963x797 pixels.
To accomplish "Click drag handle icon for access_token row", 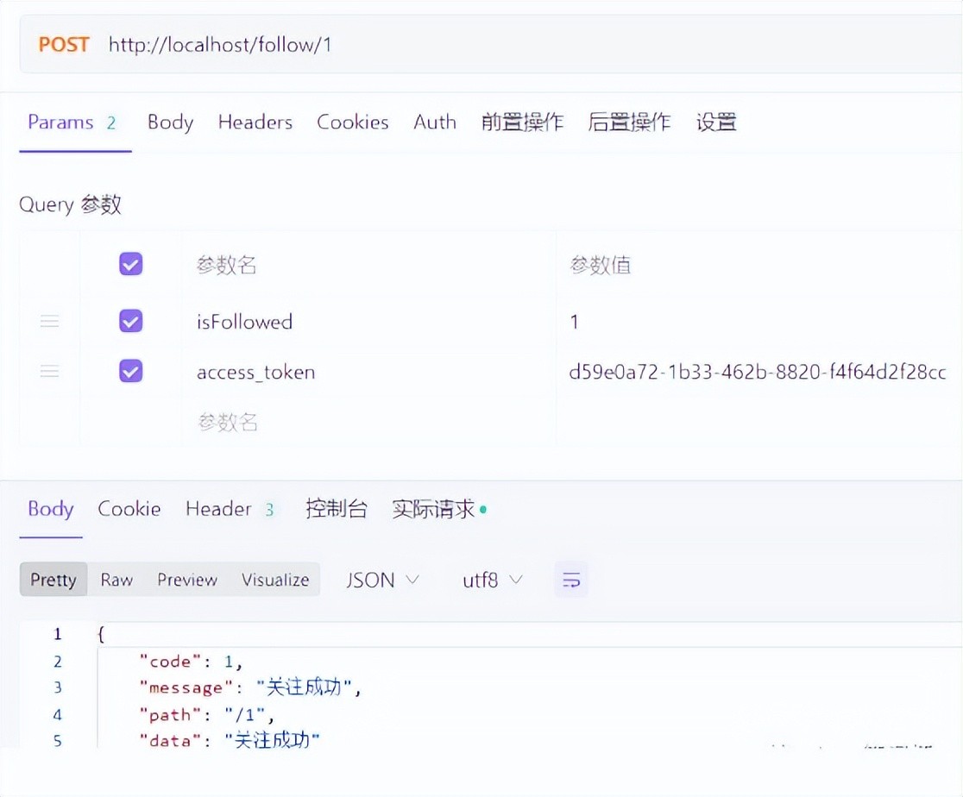I will pos(50,372).
